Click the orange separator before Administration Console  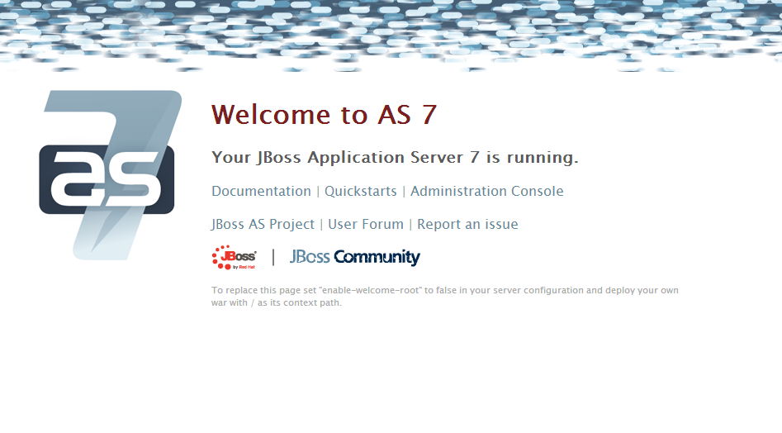[x=404, y=192]
